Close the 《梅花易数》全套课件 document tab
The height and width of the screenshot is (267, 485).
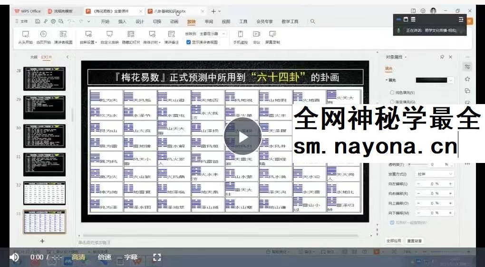(x=141, y=11)
